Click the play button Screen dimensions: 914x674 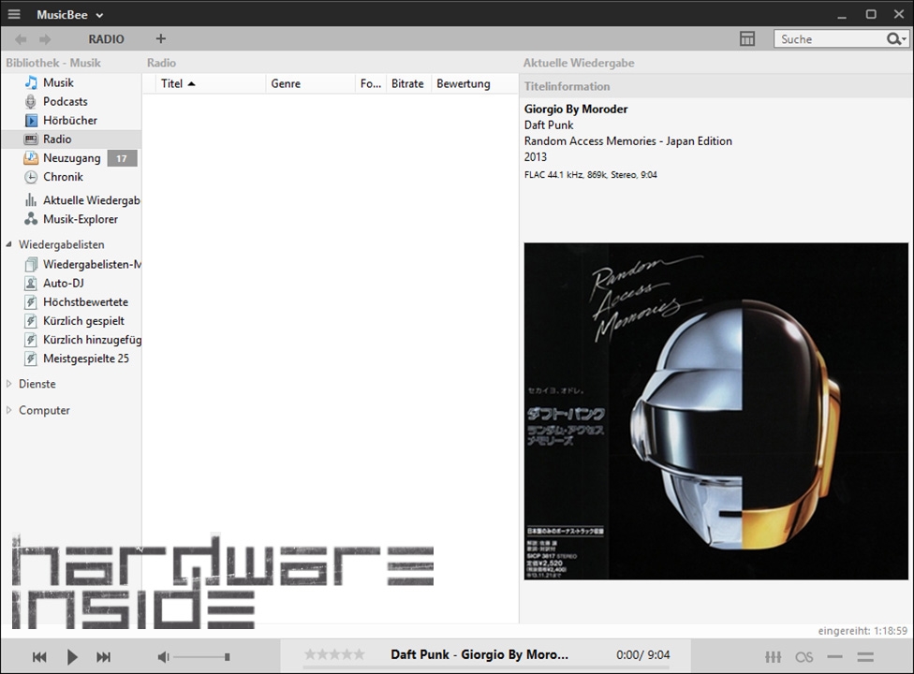point(72,657)
